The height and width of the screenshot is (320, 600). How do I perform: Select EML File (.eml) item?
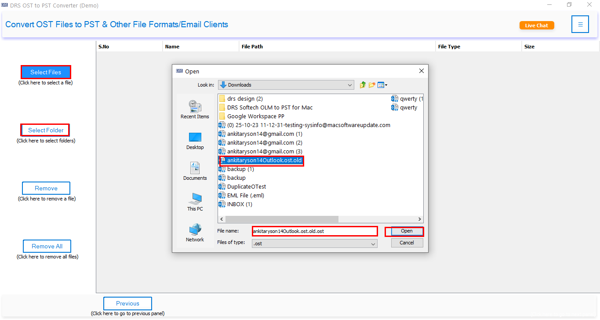point(242,195)
